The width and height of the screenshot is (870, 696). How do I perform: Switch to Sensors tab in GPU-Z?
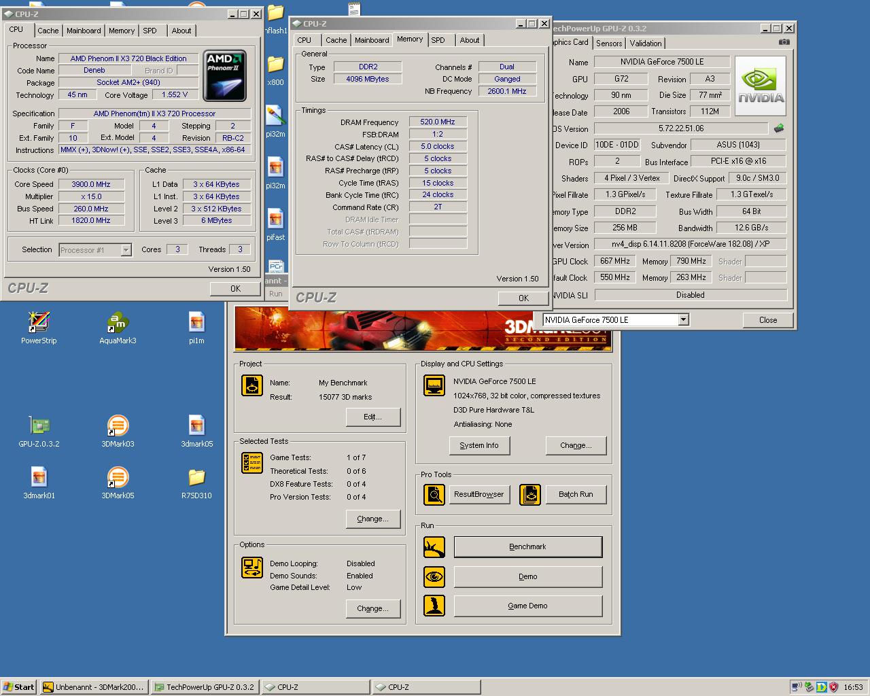click(609, 43)
